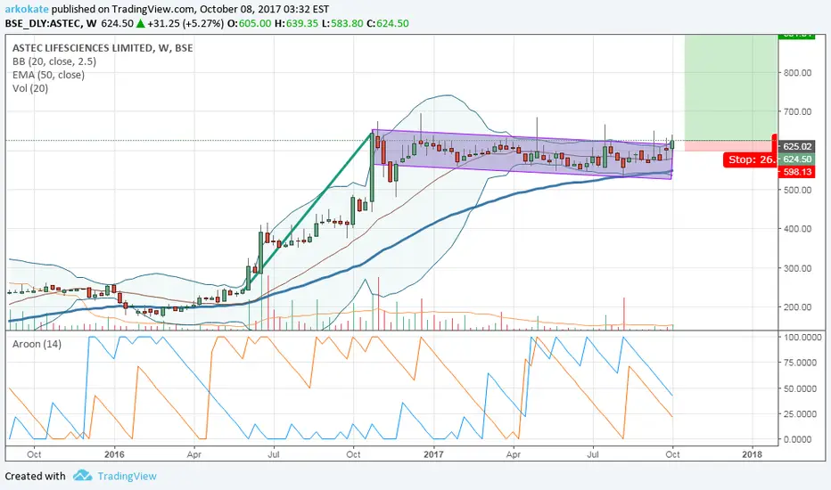Click the green profit target zone
Viewport: 831px width, 490px height.
(731, 87)
